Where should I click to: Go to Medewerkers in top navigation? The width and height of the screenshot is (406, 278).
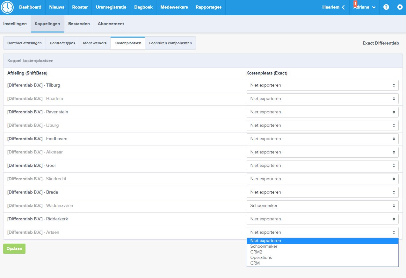(174, 7)
